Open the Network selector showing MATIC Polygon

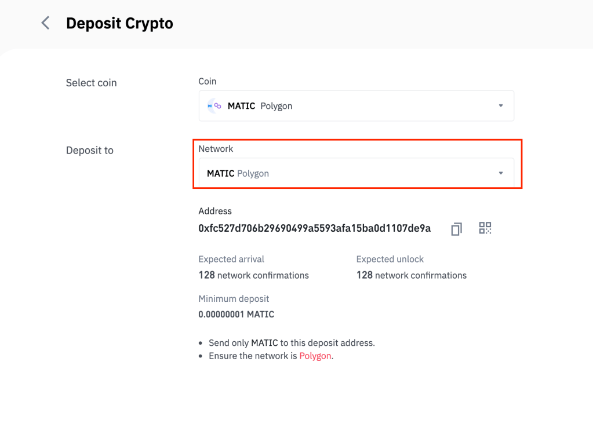click(356, 173)
